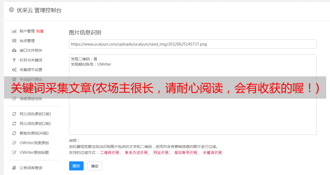Click the gears icon for 采集细节设置

click(x=14, y=70)
